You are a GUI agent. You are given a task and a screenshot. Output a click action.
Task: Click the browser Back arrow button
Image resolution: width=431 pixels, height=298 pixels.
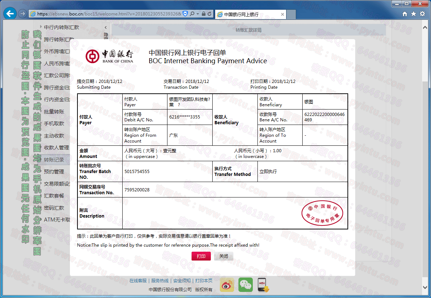pos(10,14)
